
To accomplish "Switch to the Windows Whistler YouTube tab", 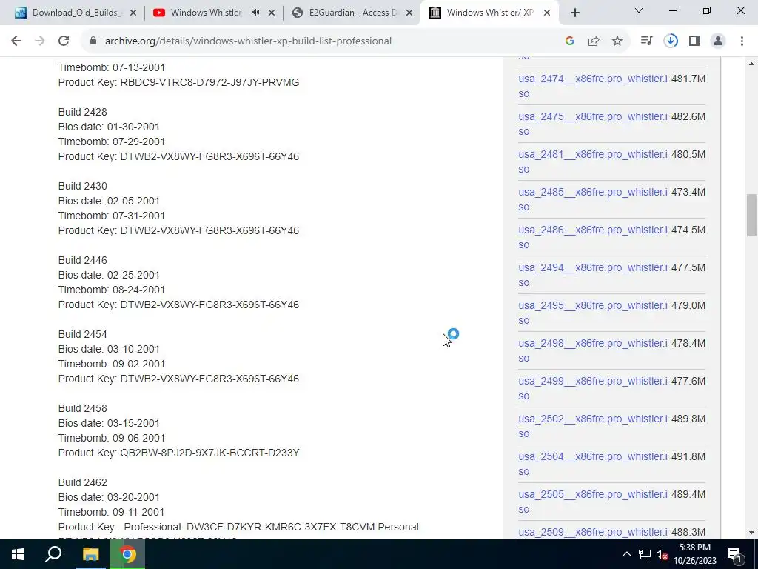I will pyautogui.click(x=214, y=13).
